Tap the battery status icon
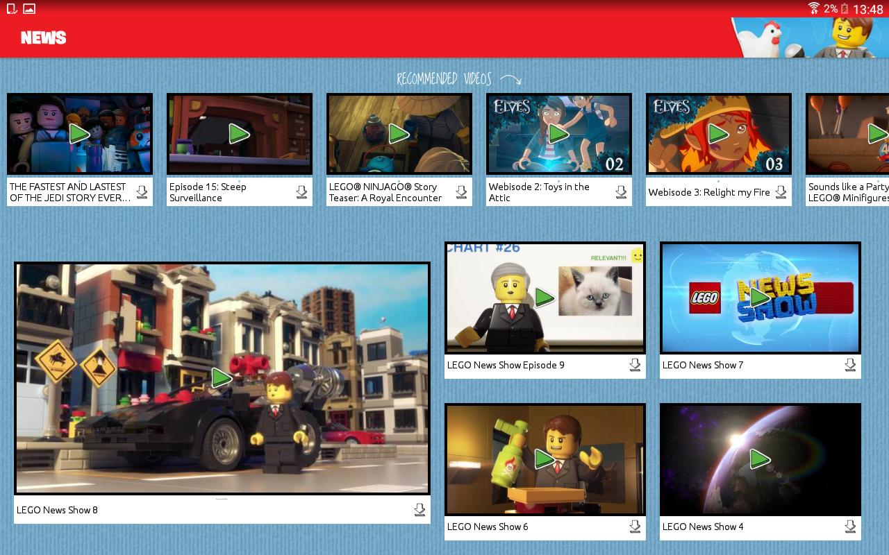This screenshot has width=889, height=555. (845, 8)
